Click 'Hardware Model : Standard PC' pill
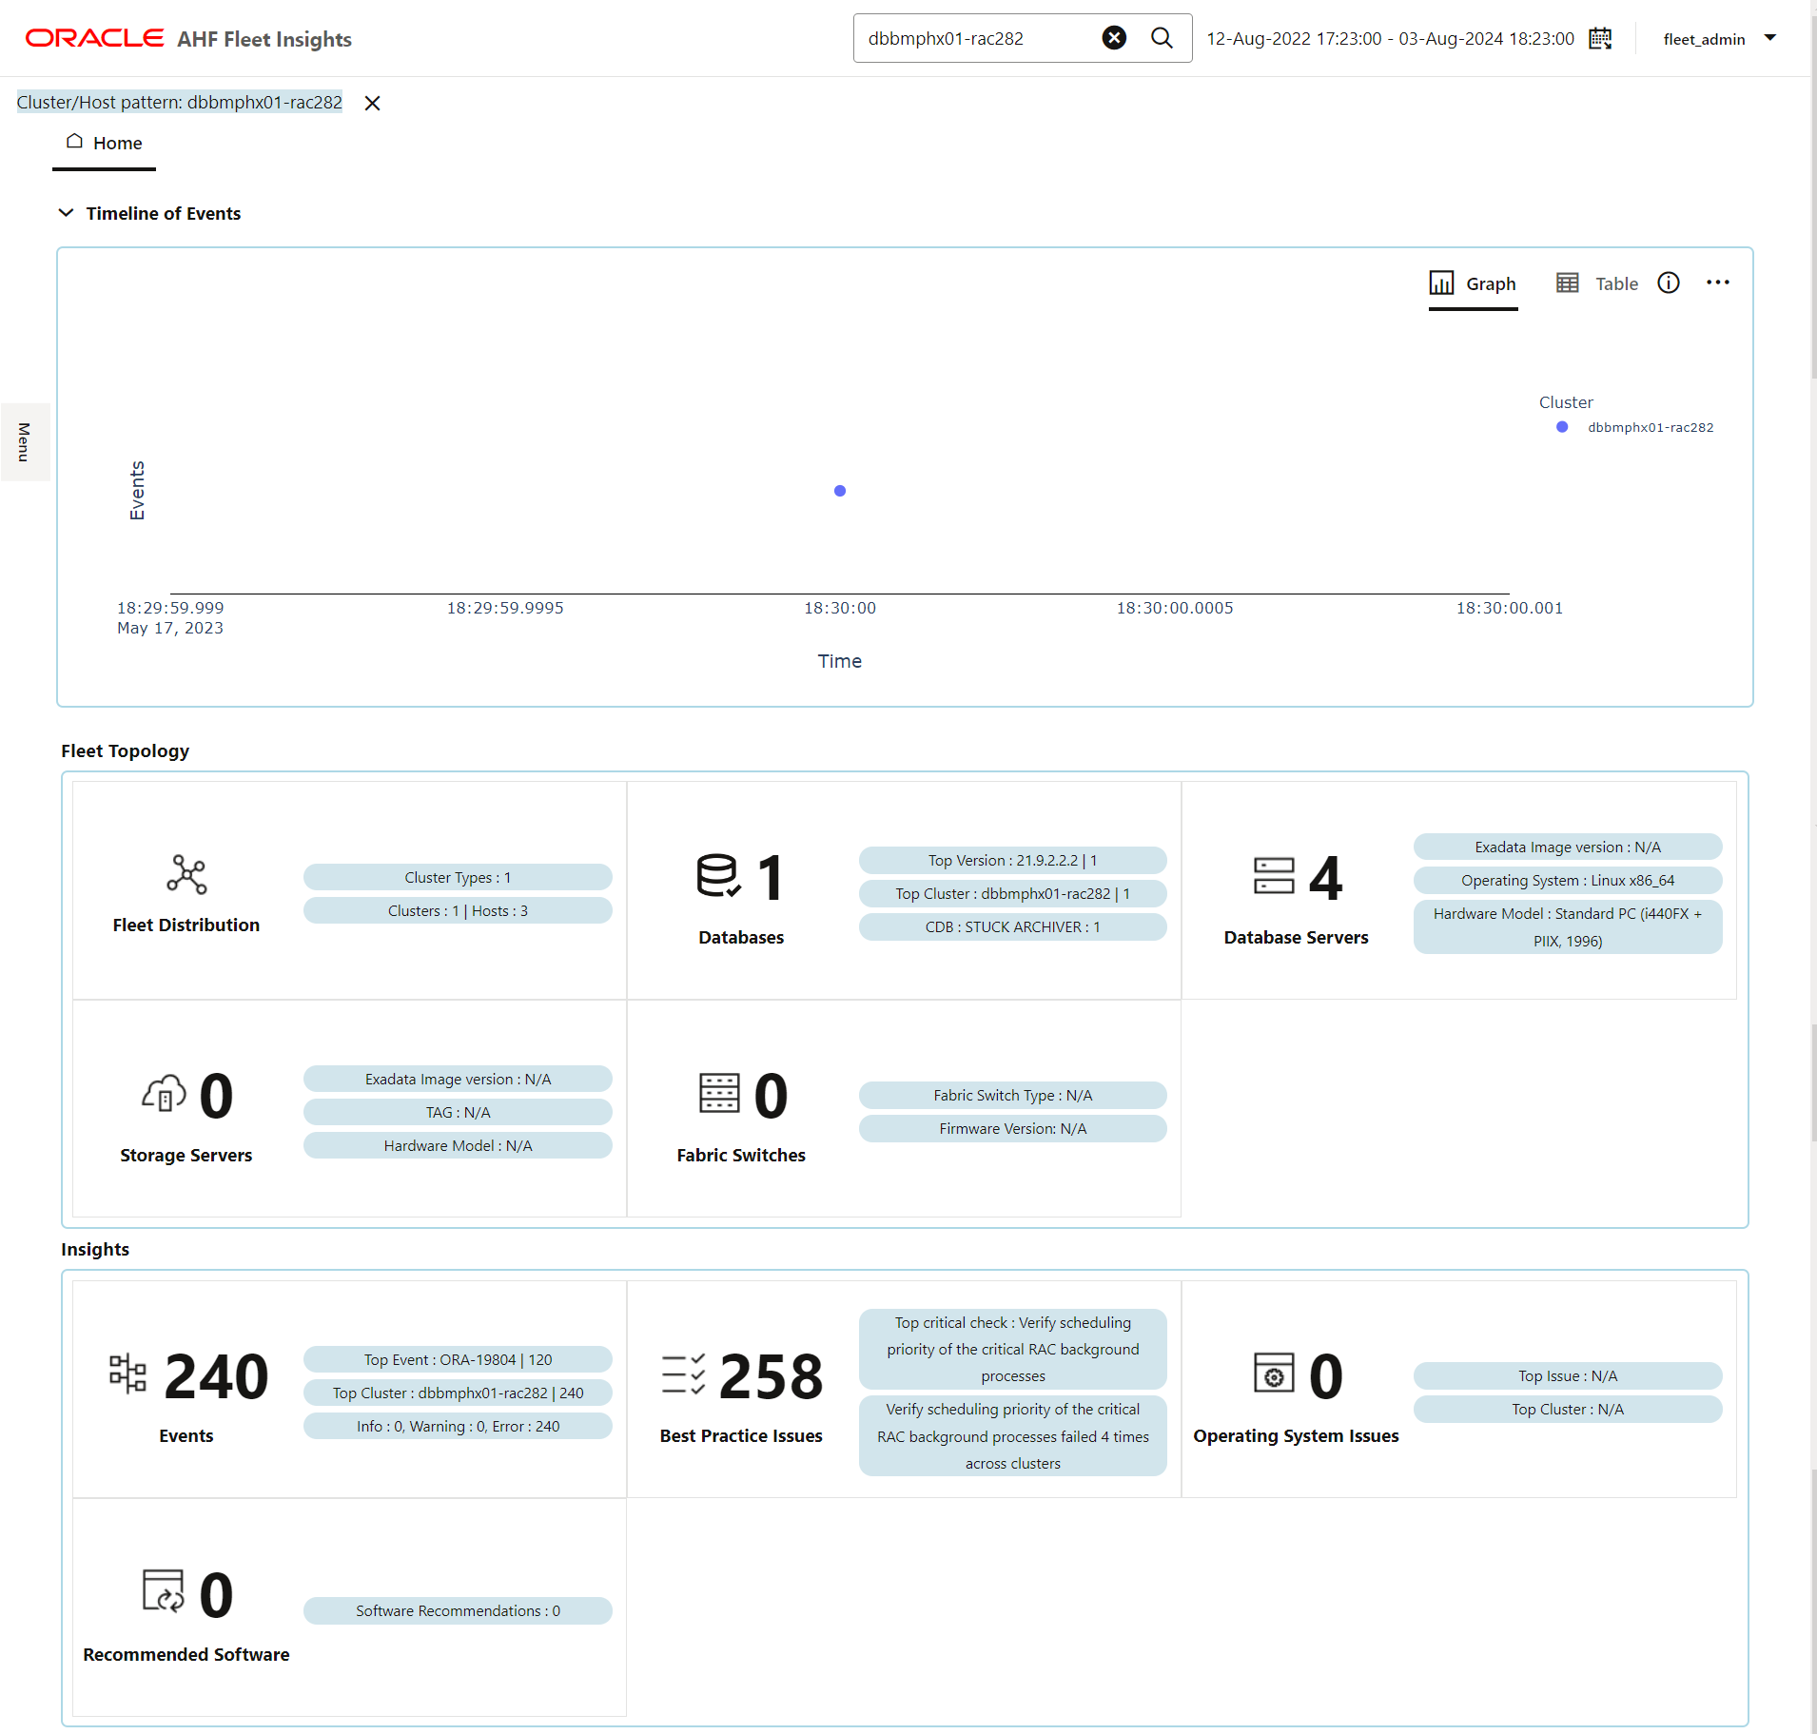Viewport: 1817px width, 1734px height. [1568, 926]
